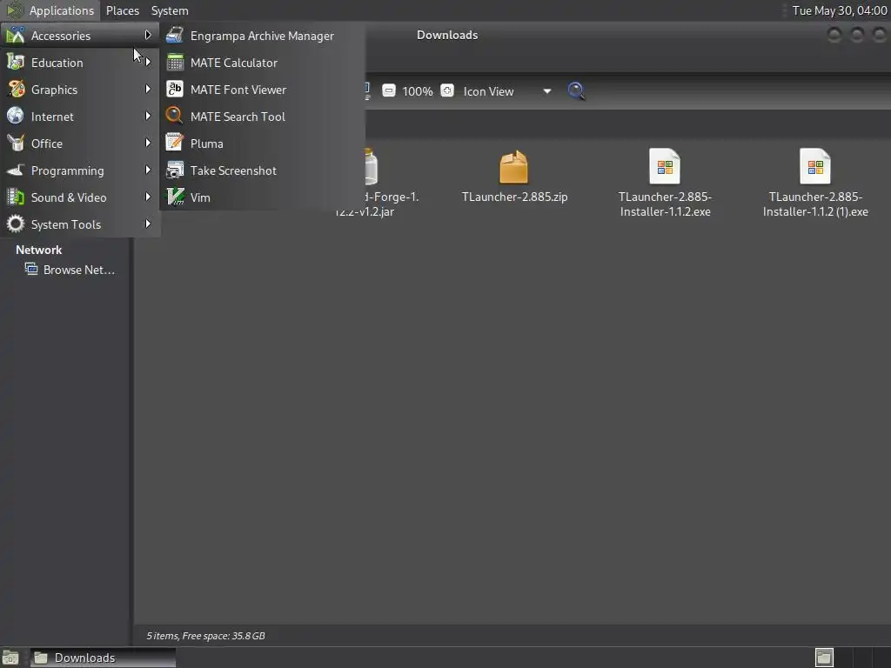Click the Office category icon
The image size is (891, 668).
[16, 144]
